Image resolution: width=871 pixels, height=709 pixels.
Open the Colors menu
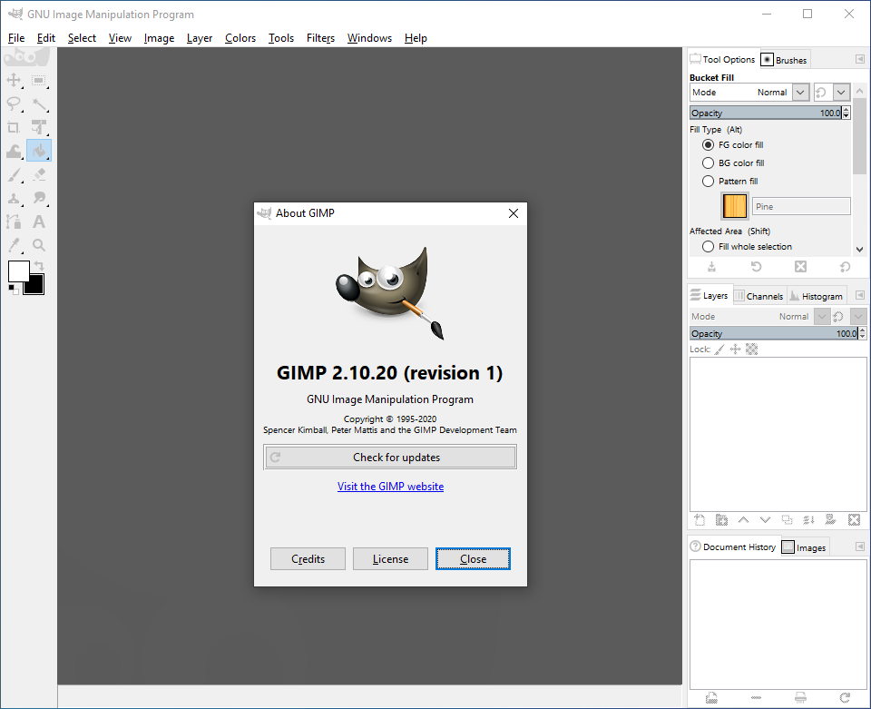click(x=240, y=38)
